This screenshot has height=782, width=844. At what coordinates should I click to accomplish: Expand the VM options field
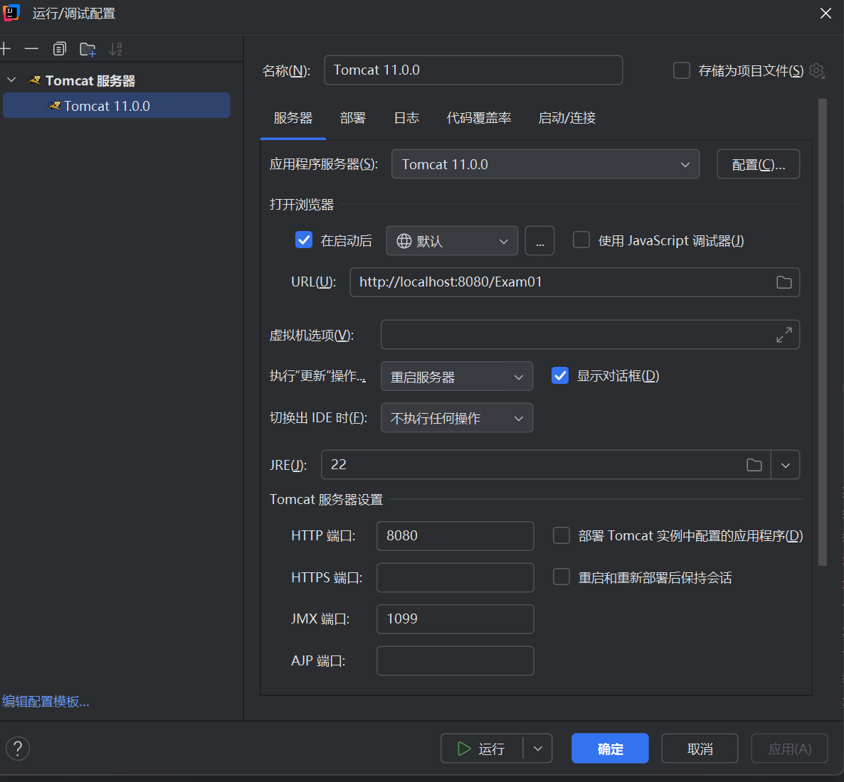point(784,335)
